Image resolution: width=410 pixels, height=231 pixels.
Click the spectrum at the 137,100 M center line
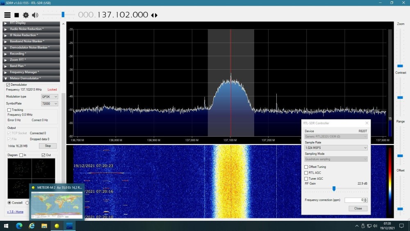230,82
